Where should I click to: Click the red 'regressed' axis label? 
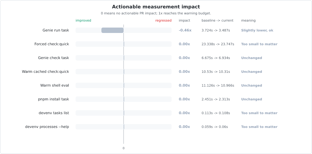[x=163, y=20]
